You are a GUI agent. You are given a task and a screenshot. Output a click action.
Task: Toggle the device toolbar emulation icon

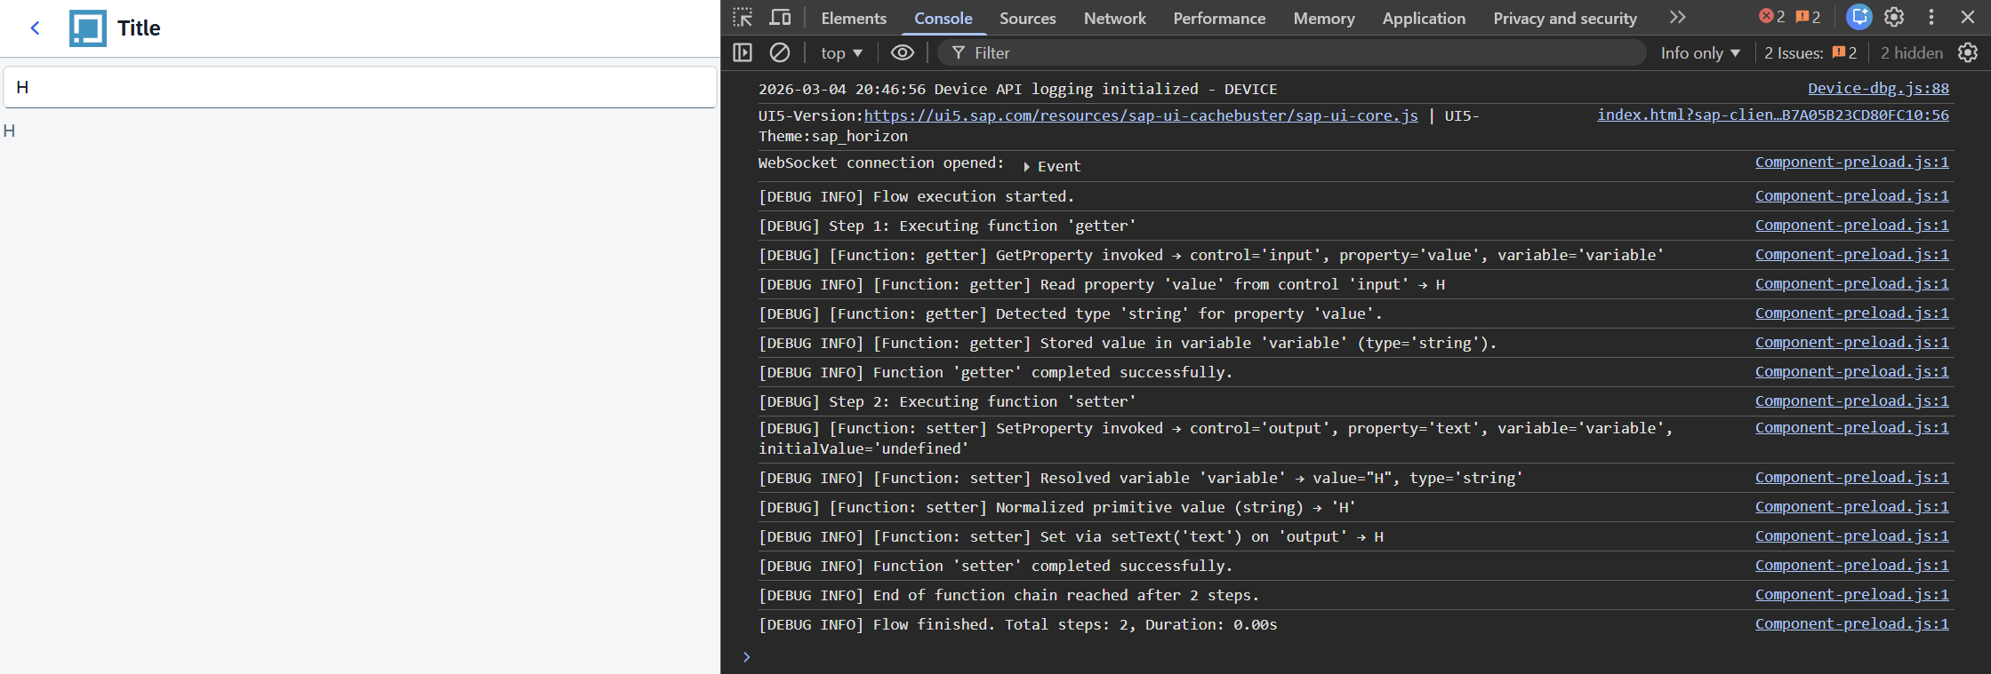(780, 18)
